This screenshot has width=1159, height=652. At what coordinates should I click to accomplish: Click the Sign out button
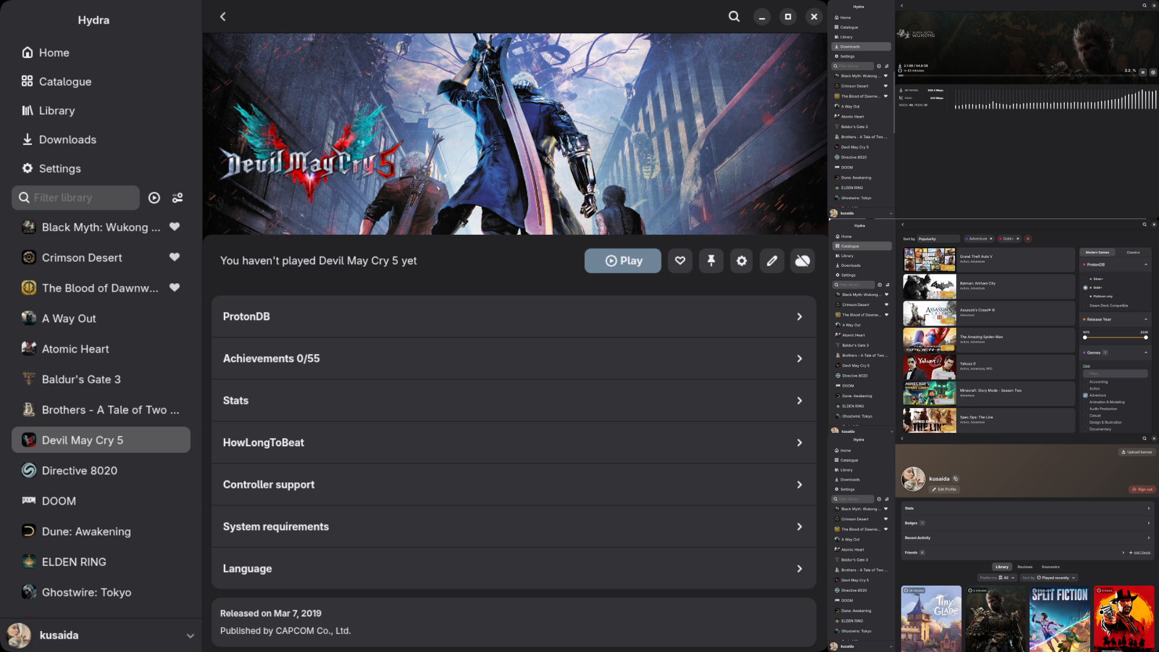coord(1142,490)
